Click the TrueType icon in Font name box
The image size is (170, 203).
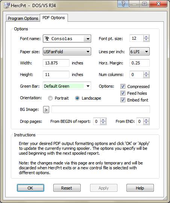(x=47, y=39)
